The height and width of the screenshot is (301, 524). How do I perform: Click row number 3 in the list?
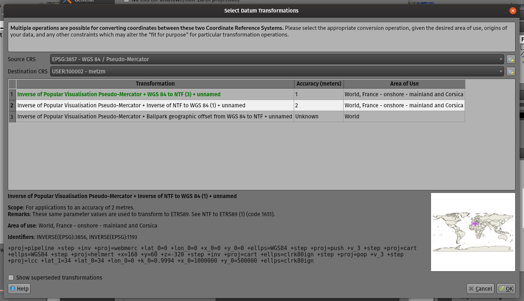tap(11, 116)
